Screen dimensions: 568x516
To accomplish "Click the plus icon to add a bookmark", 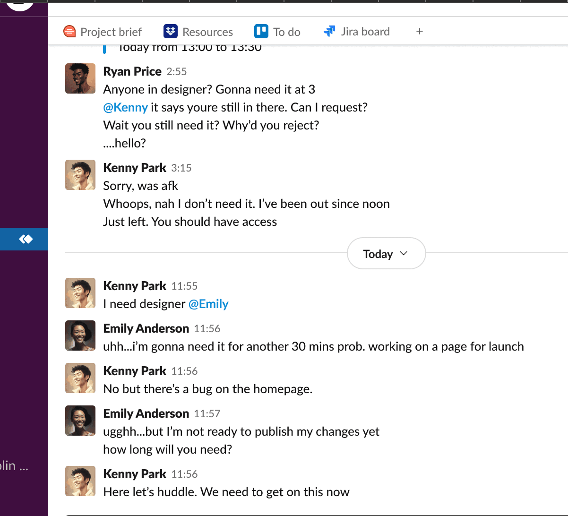I will 419,31.
